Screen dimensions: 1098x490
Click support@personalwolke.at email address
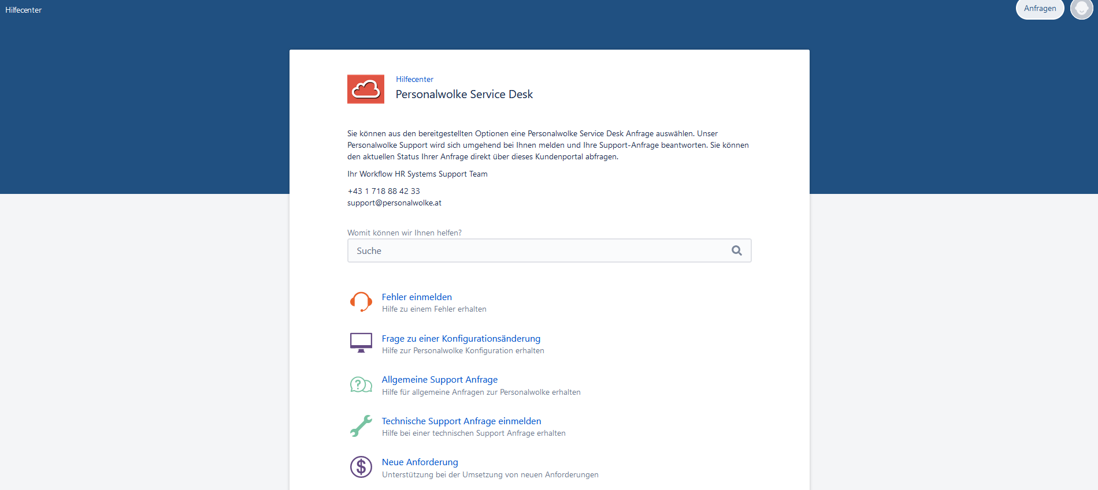point(394,203)
